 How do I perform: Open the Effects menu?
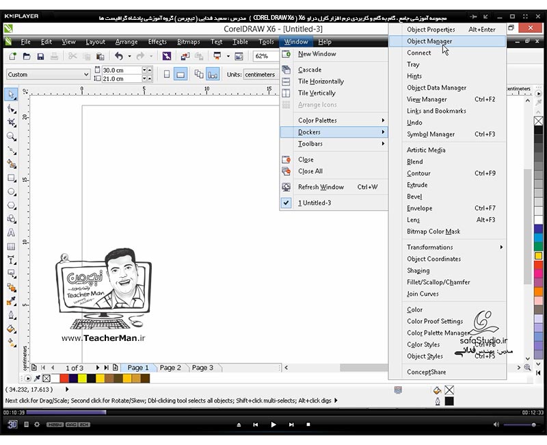click(x=157, y=42)
